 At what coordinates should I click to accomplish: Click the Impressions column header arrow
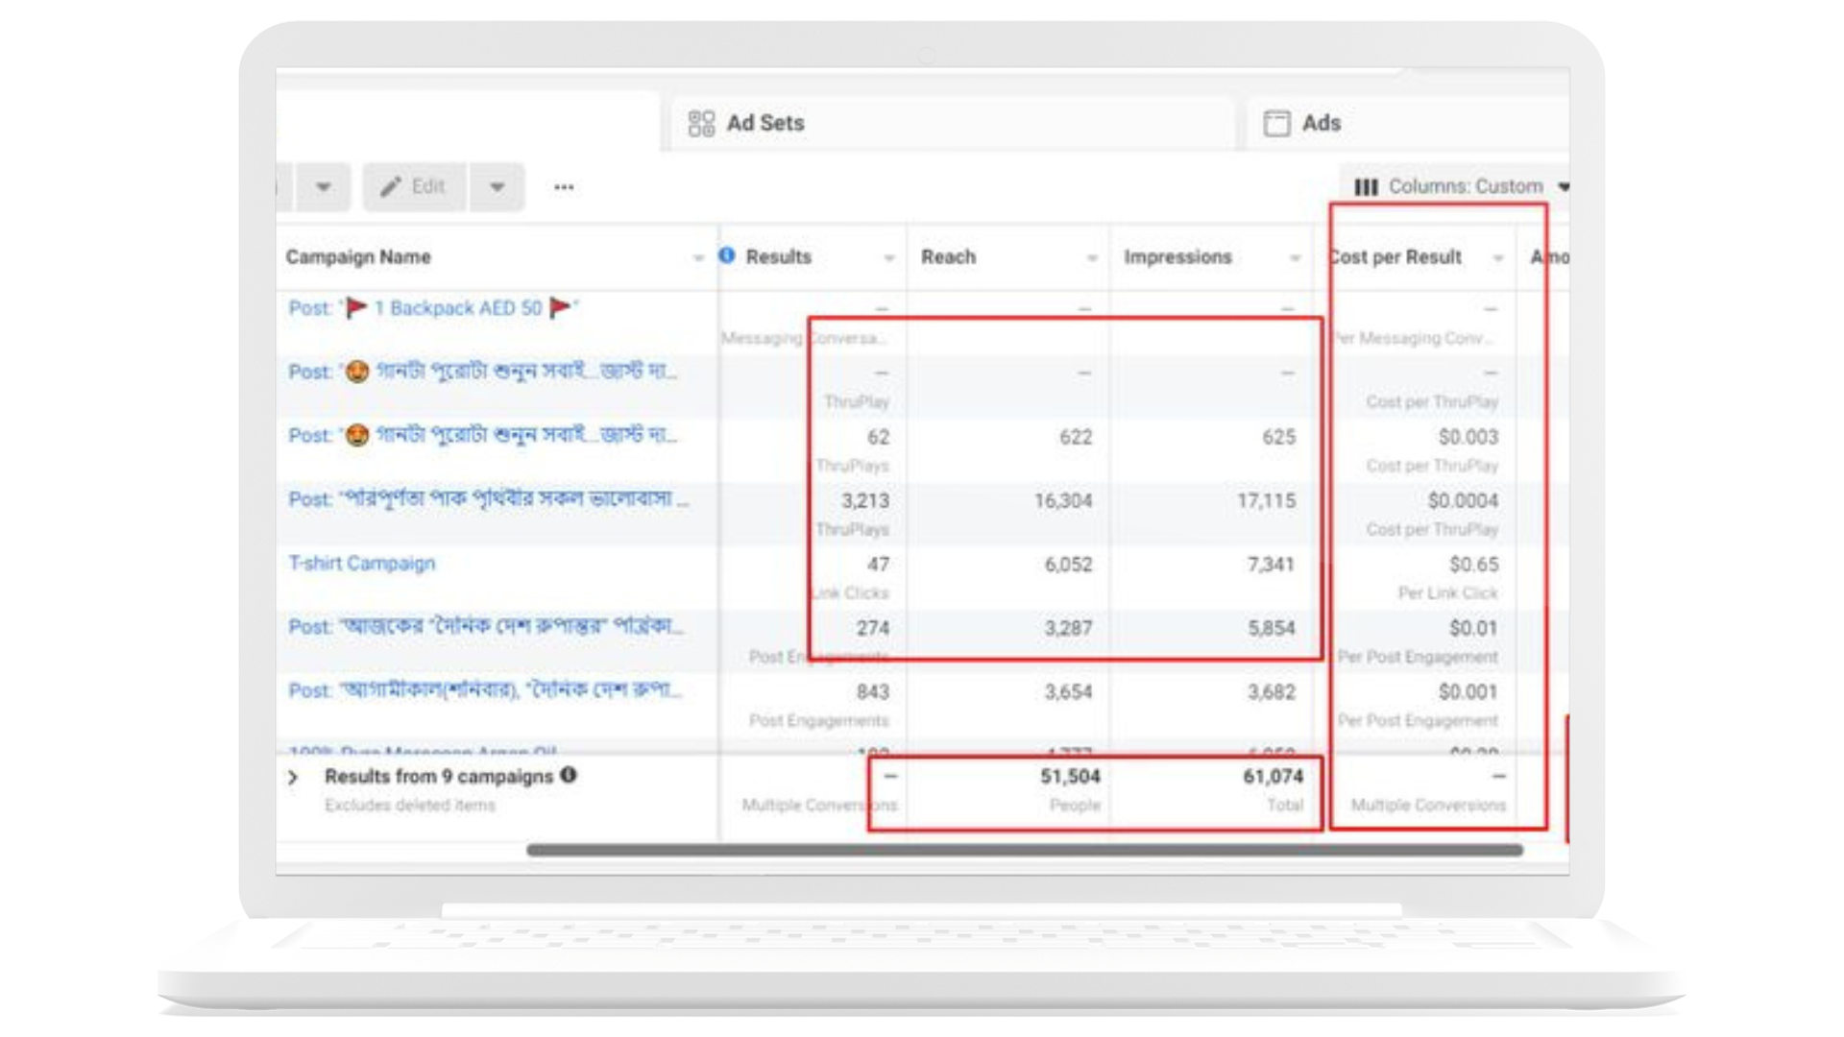1294,257
